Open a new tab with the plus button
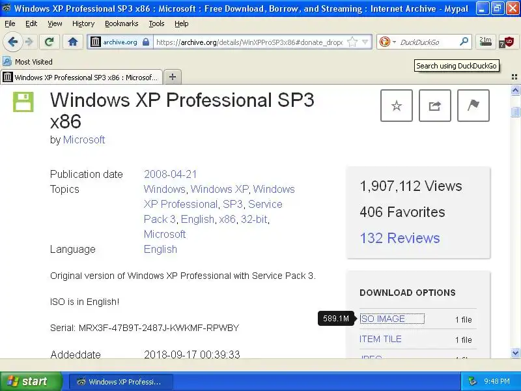This screenshot has width=521, height=391. point(173,77)
